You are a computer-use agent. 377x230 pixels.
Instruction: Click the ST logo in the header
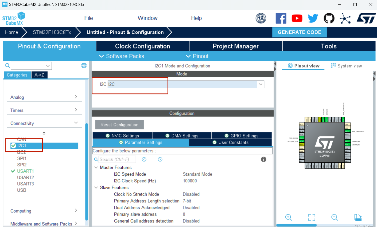point(366,18)
